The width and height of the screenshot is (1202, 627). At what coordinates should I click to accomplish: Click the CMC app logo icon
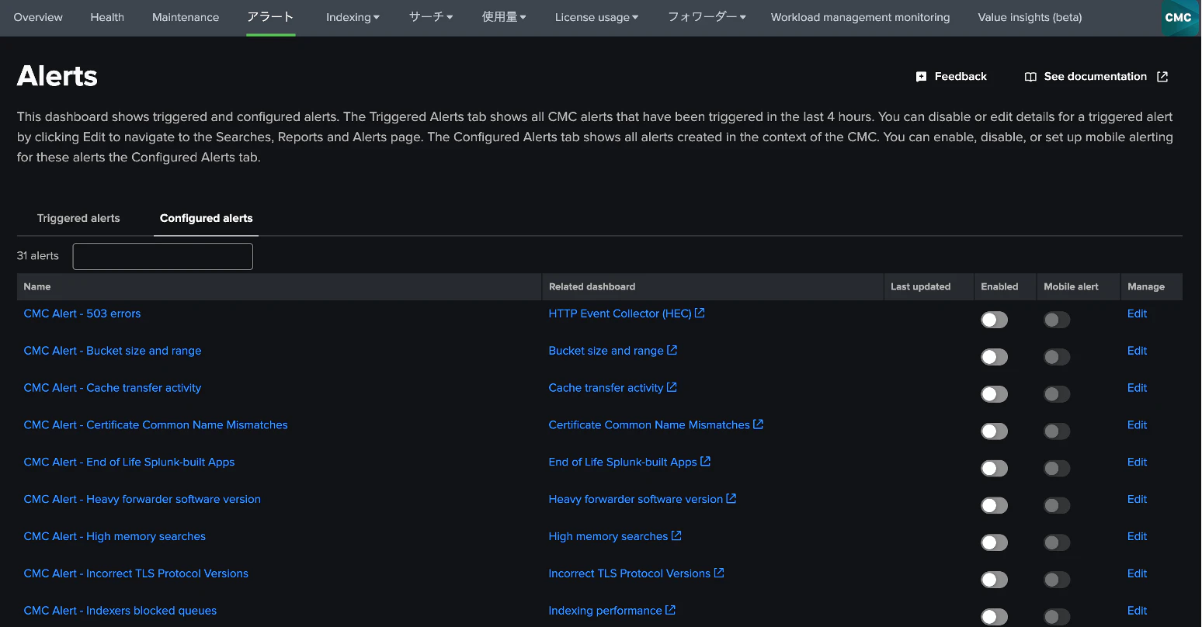tap(1179, 18)
